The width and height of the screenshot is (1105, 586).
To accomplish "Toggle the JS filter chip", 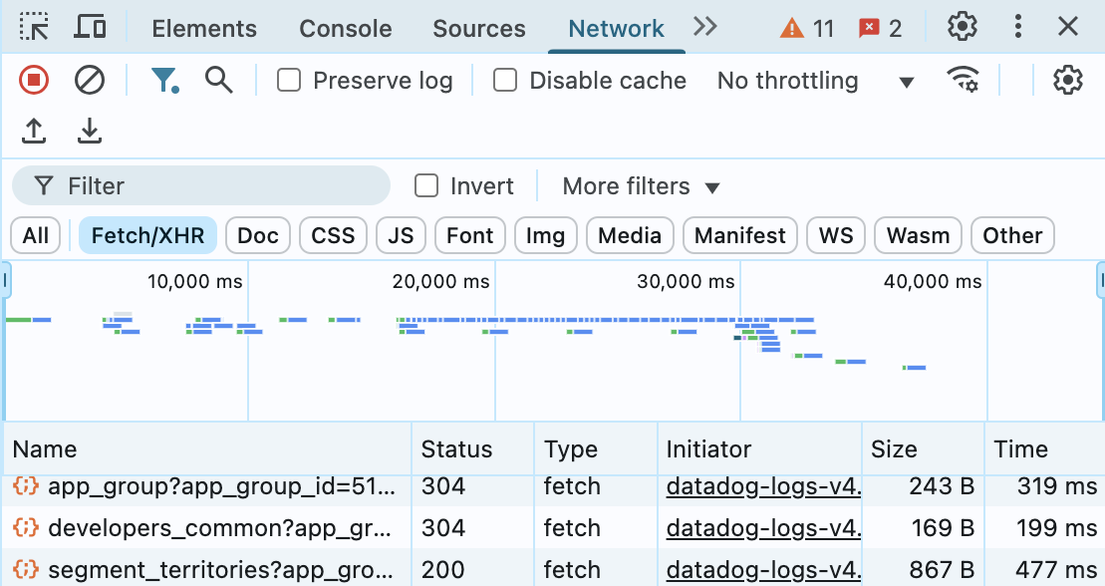I will coord(401,235).
